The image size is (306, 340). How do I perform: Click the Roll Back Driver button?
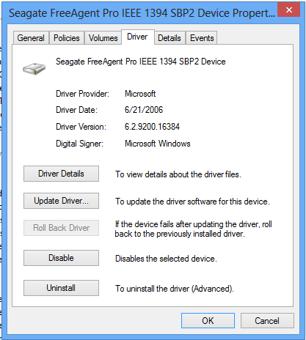pos(61,228)
